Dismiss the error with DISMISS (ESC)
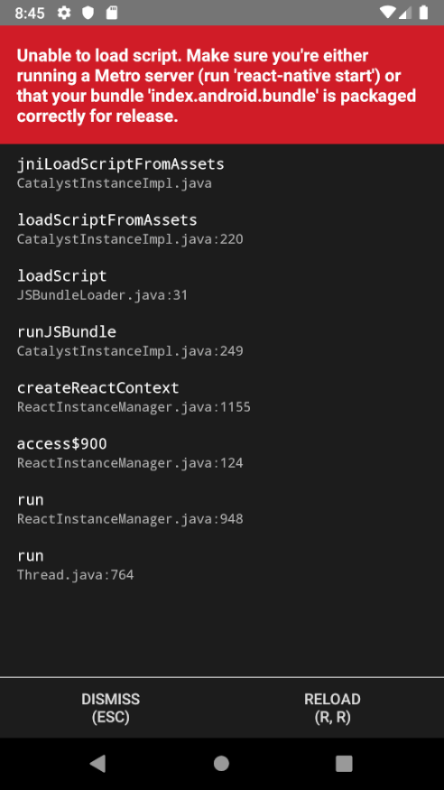444x790 pixels. pos(111,708)
